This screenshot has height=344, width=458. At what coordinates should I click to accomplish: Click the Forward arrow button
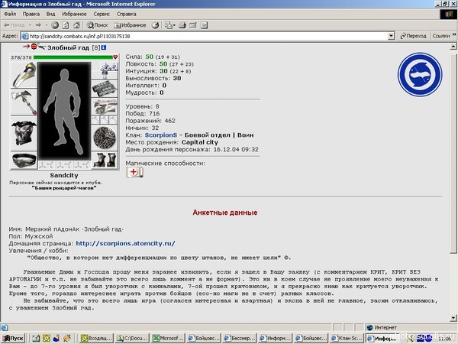(39, 25)
